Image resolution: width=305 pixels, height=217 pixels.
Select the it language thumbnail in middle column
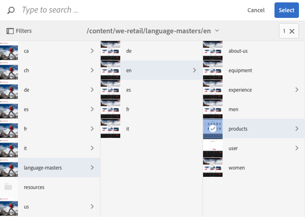click(111, 128)
